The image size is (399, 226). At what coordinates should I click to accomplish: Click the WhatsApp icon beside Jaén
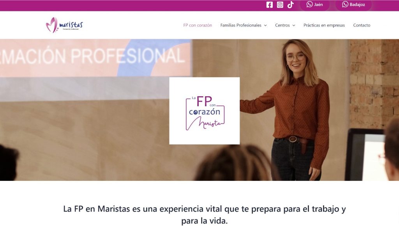(309, 4)
